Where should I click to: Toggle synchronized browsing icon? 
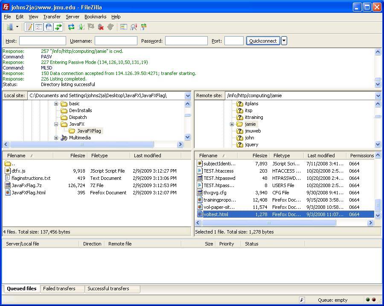click(x=143, y=27)
